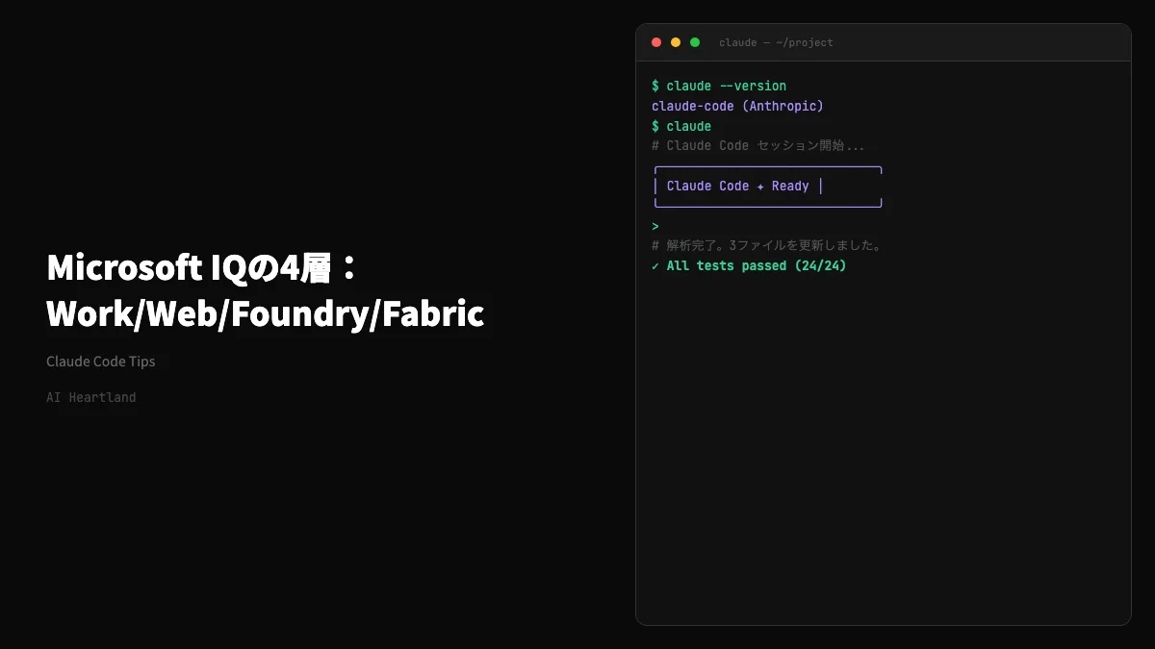Click the 'AI Heartland' label
The width and height of the screenshot is (1155, 649).
pyautogui.click(x=91, y=397)
